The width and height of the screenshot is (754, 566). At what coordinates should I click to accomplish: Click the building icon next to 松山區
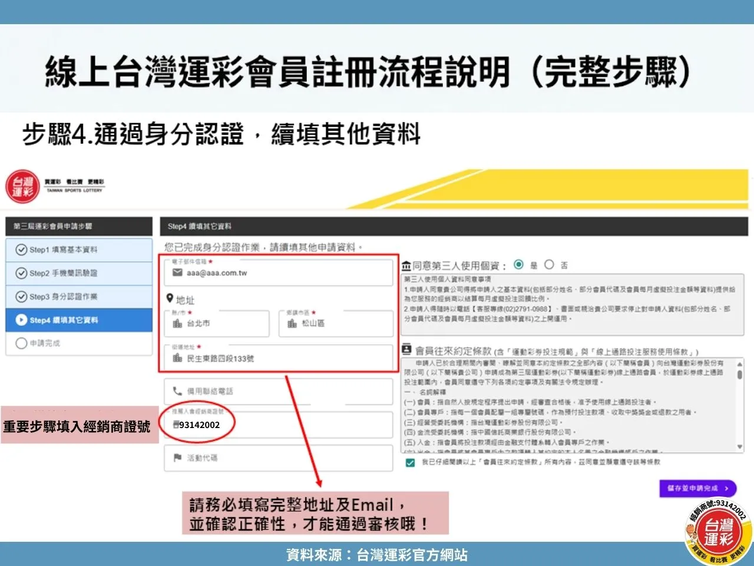coord(292,323)
